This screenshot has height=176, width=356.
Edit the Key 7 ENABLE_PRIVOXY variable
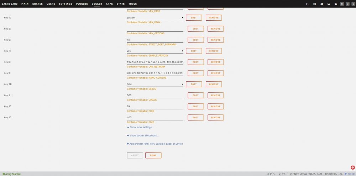[194, 51]
